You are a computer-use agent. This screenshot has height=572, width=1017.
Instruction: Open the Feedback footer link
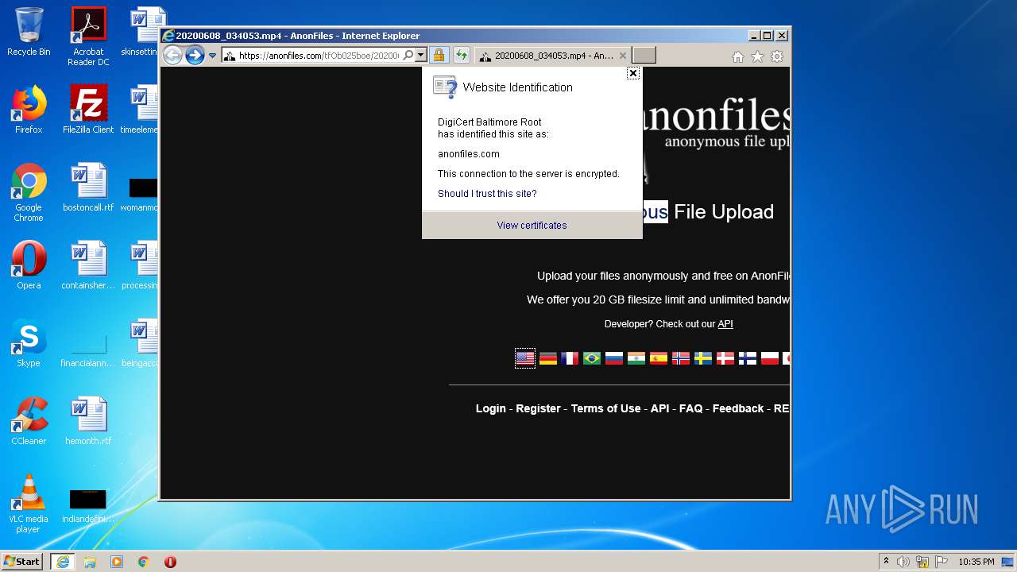pos(738,408)
